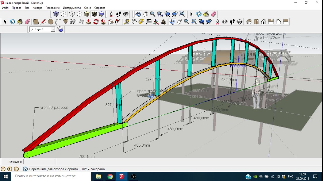Click the Rotate tool with red arrows
Viewport: 323px width, 181px height.
[96, 22]
